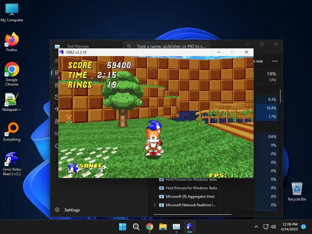The image size is (312, 234).
Task: Open the Services page icon in Task Manager
Action: 57,146
